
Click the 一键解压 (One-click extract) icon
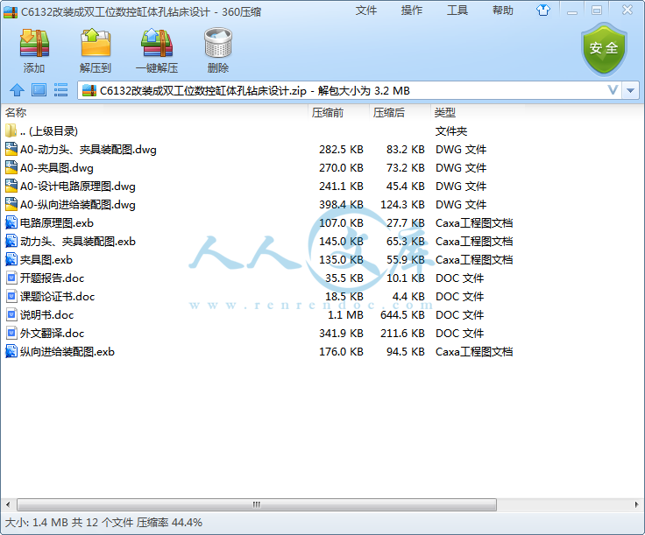click(x=157, y=43)
